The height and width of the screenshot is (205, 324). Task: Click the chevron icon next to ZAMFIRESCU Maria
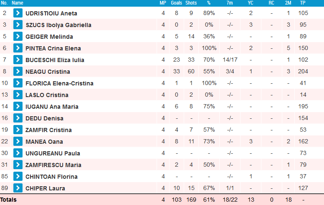pos(18,165)
